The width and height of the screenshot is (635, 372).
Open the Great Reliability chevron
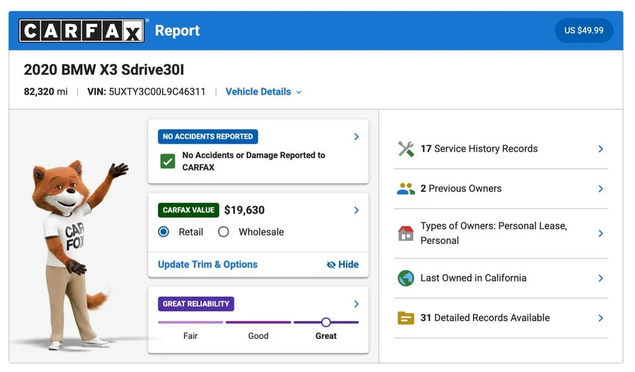(x=357, y=304)
